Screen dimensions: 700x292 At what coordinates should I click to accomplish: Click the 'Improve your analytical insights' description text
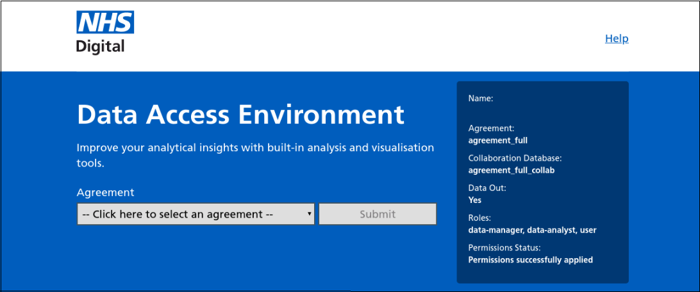point(255,155)
